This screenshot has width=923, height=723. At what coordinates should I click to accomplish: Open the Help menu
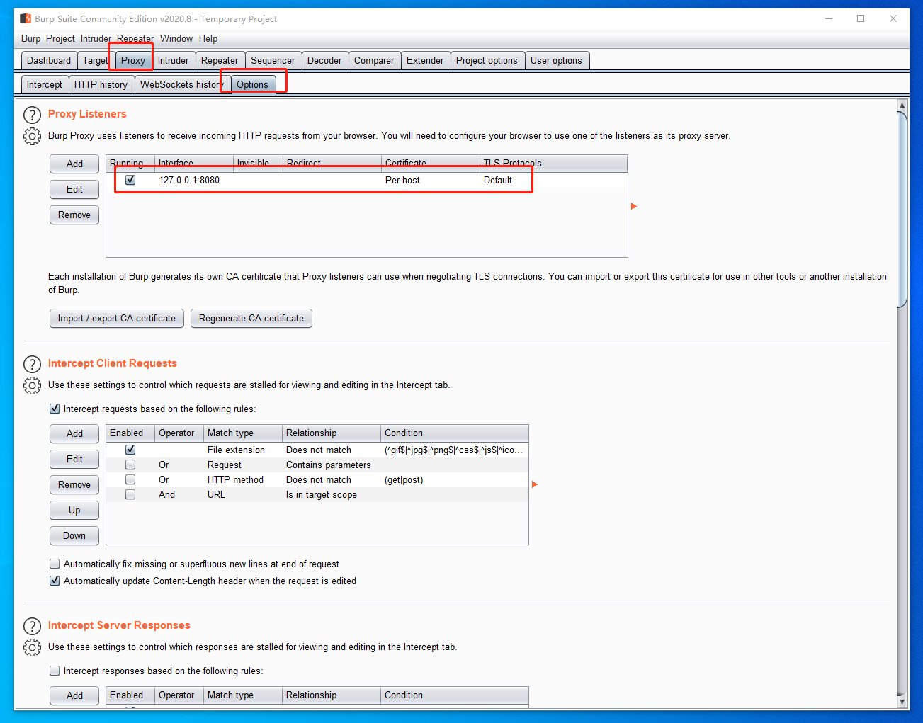(x=208, y=38)
